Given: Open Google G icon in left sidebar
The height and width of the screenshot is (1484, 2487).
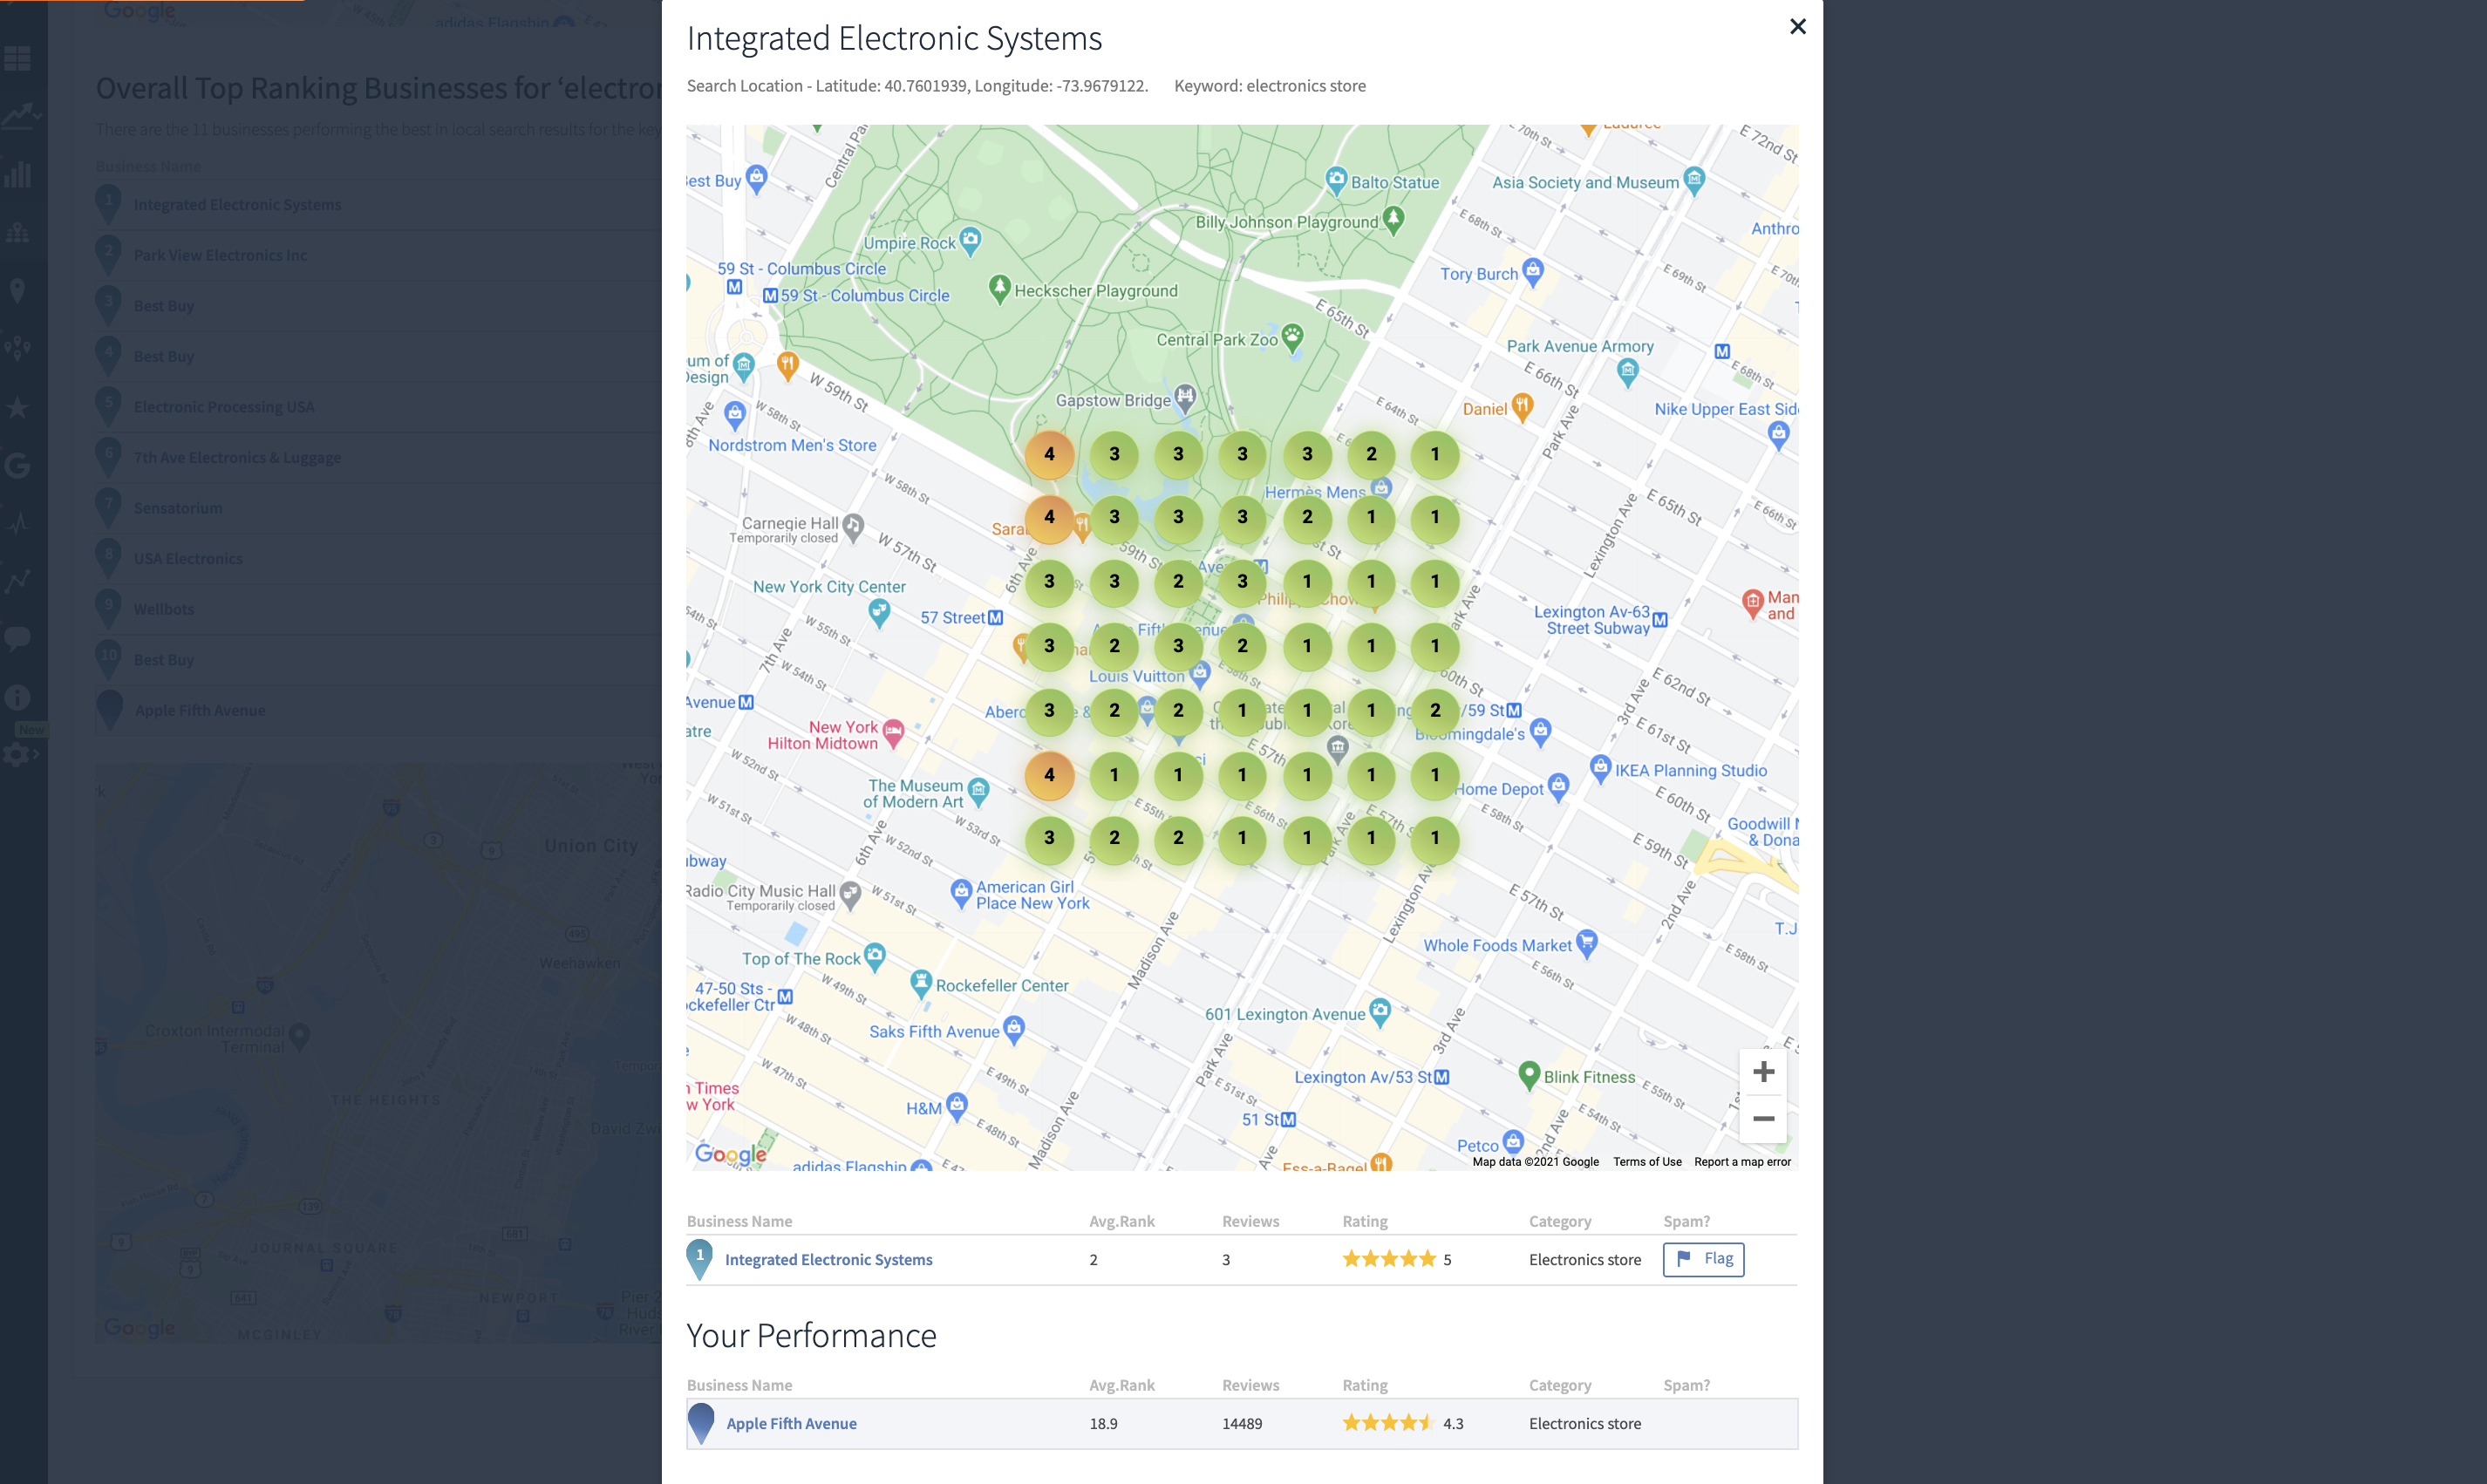Looking at the screenshot, I should pyautogui.click(x=17, y=465).
